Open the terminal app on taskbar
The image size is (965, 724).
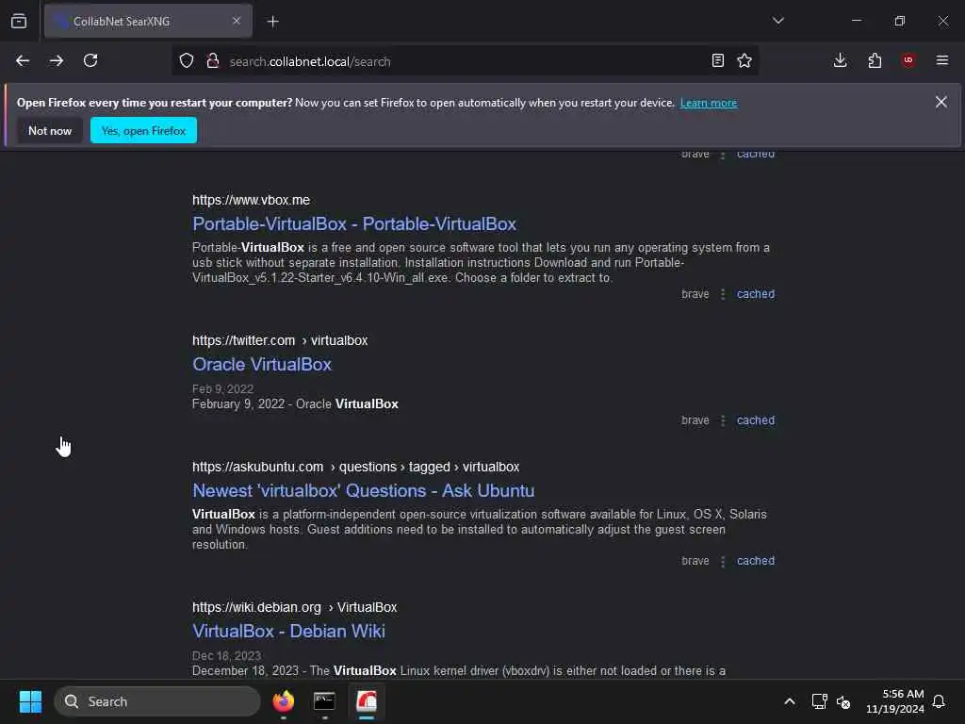(x=324, y=701)
